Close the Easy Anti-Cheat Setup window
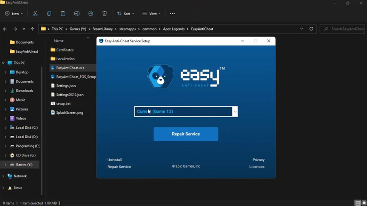The width and height of the screenshot is (367, 206). [269, 41]
